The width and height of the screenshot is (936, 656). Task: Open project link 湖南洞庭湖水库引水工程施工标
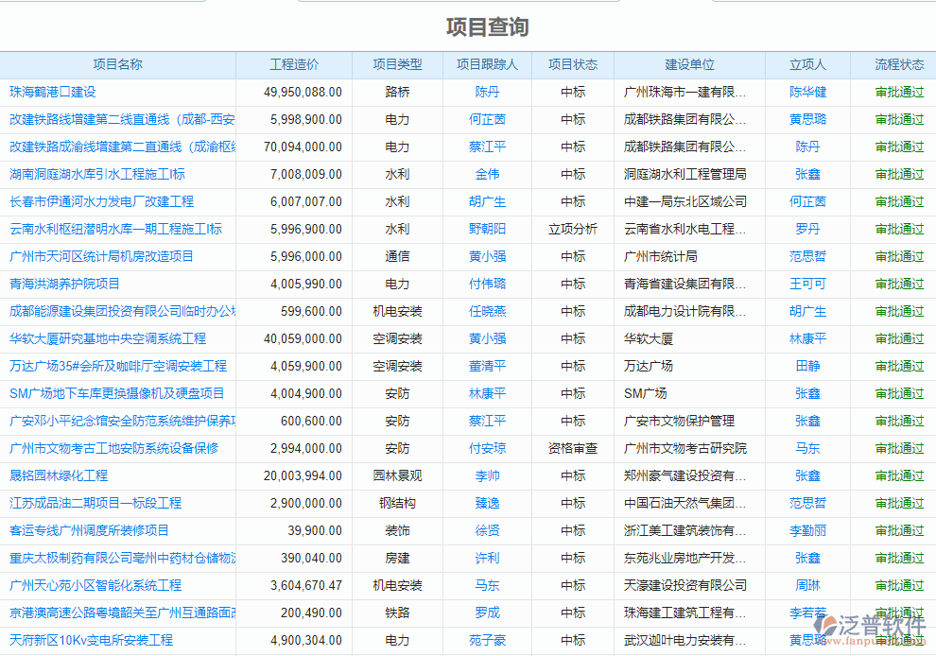pyautogui.click(x=97, y=174)
